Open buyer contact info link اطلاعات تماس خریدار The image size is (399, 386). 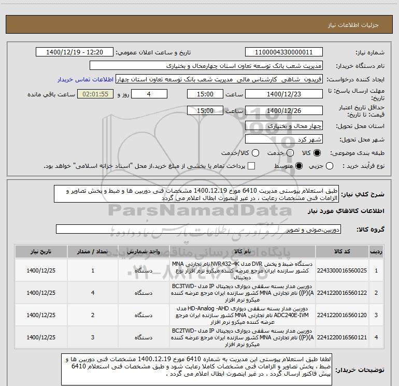85,79
